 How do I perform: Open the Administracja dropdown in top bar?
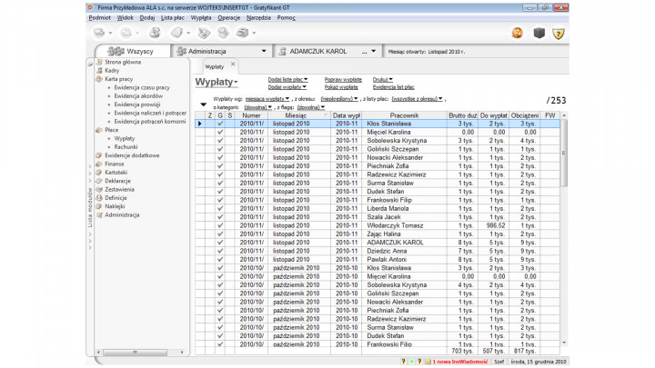tap(263, 52)
